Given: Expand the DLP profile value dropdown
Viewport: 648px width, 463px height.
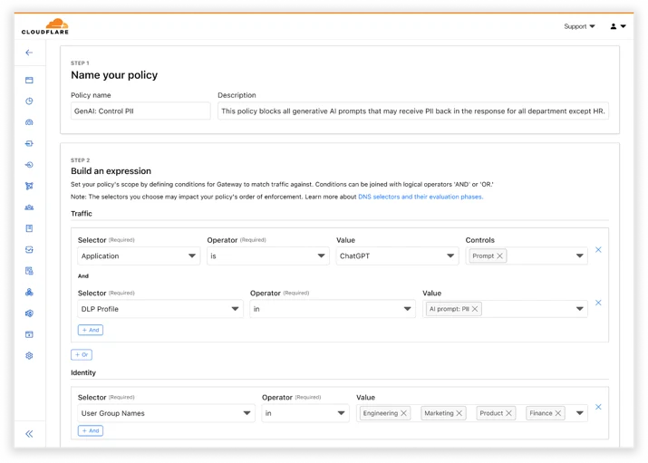Looking at the screenshot, I should [x=579, y=309].
